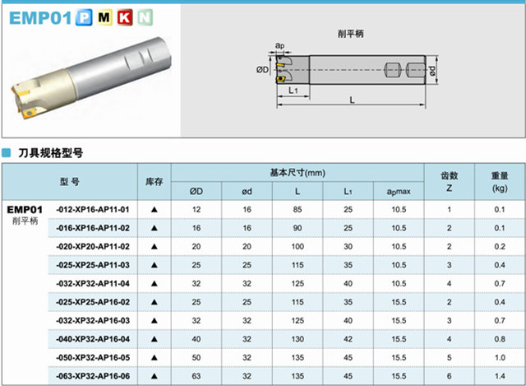Select the 型号 column header

pyautogui.click(x=69, y=181)
